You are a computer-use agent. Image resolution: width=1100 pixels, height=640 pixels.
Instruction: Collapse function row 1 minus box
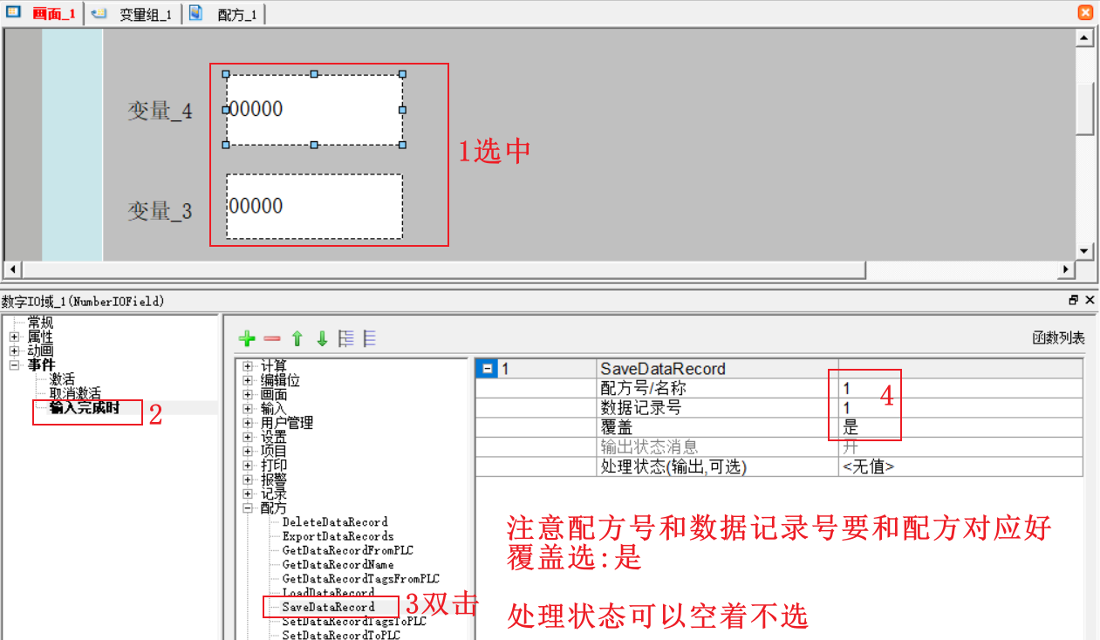[x=488, y=369]
